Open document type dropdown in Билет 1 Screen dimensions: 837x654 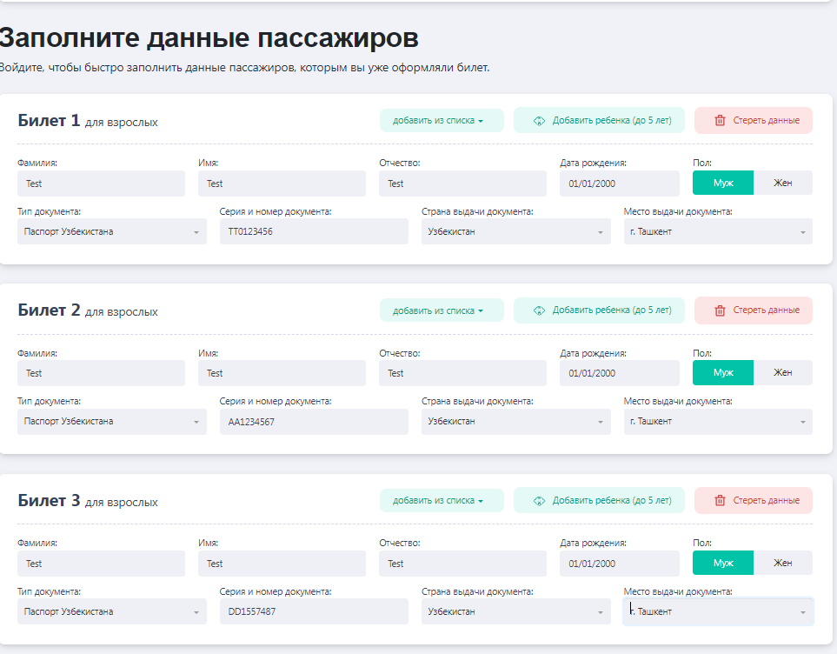coord(112,232)
